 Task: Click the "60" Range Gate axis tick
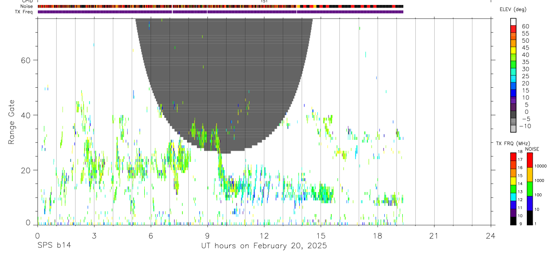(x=26, y=60)
